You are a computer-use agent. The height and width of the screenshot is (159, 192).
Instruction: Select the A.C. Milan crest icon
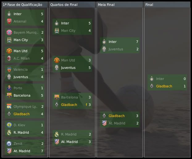point(9,58)
